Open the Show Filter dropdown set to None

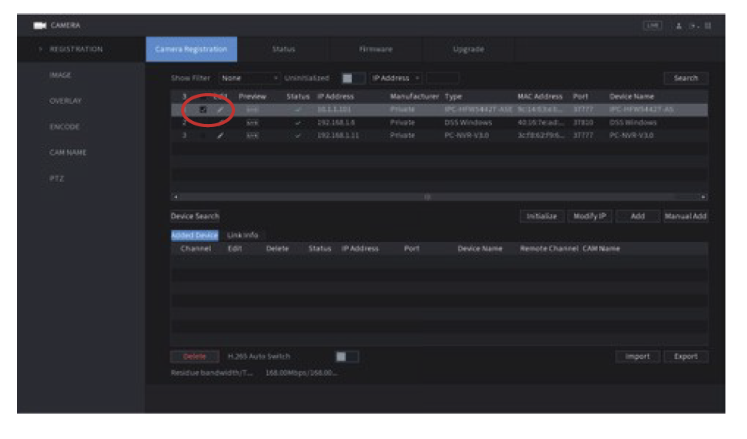(250, 78)
